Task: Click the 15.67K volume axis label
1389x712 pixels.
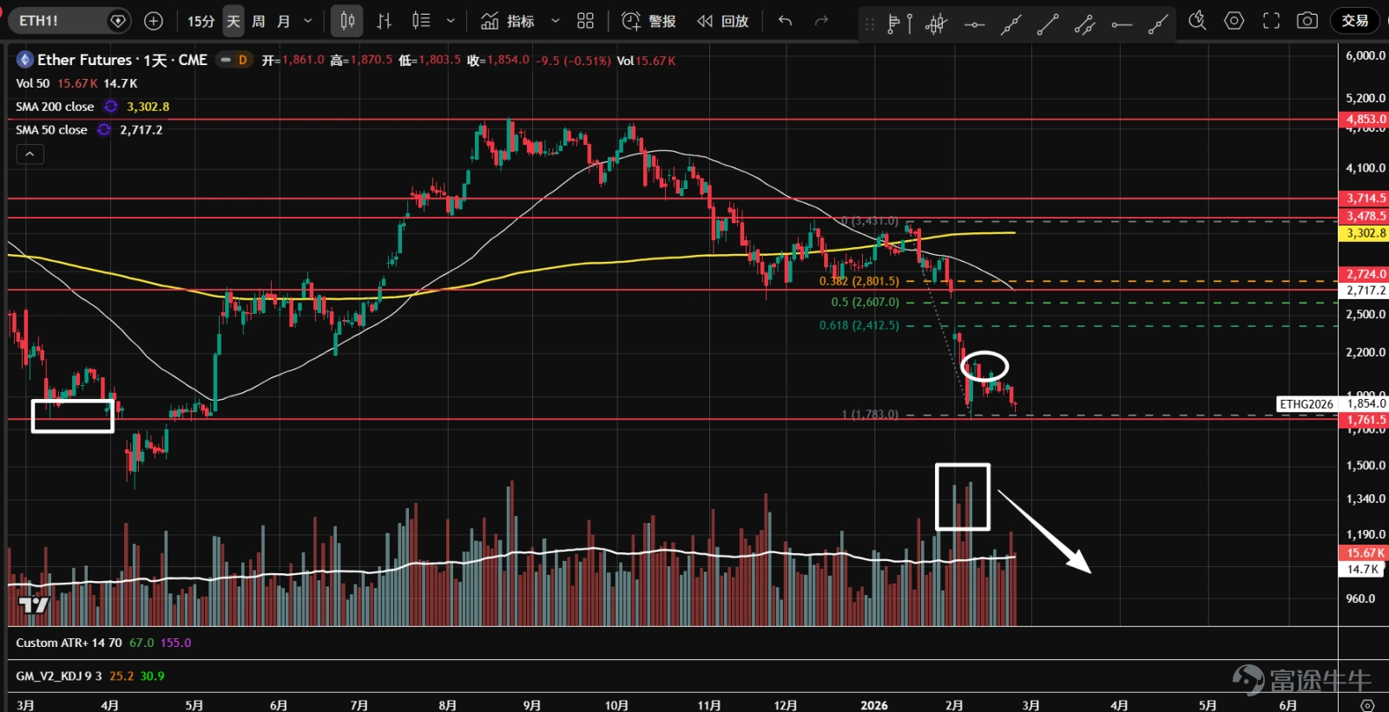Action: coord(1366,553)
